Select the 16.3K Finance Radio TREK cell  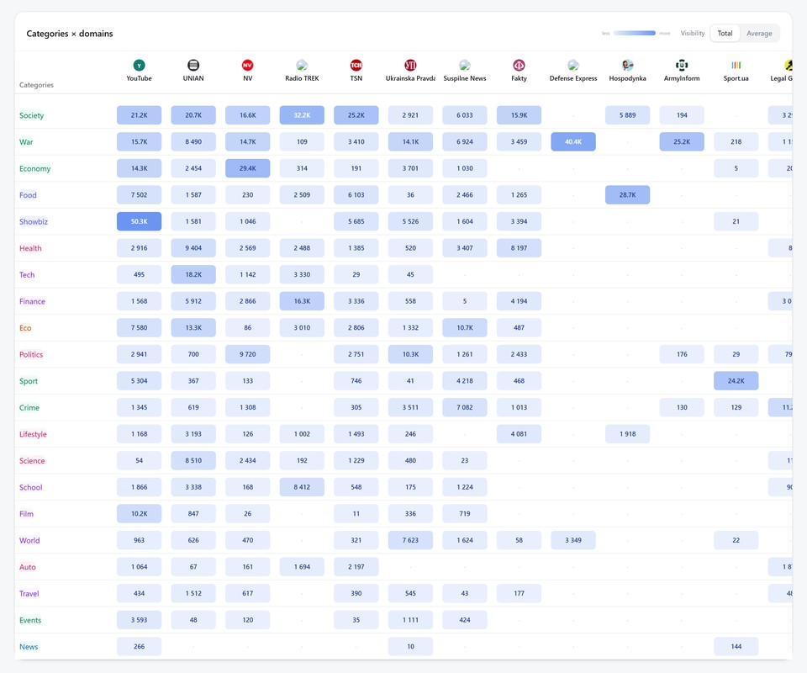click(302, 301)
